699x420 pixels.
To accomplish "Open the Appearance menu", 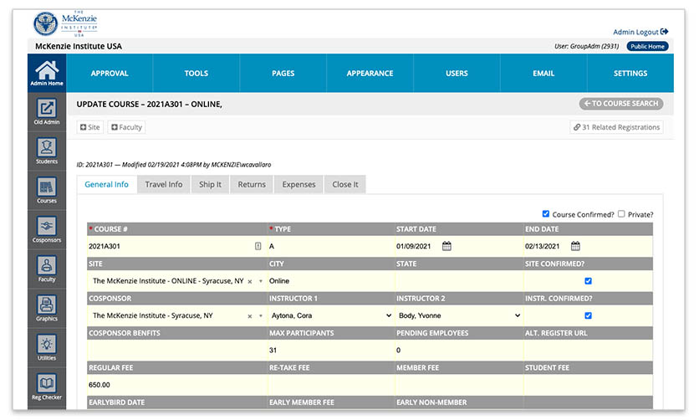I will click(x=370, y=73).
